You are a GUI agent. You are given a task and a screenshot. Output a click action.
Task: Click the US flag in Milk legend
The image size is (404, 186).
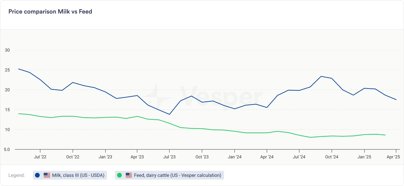[x=47, y=175]
